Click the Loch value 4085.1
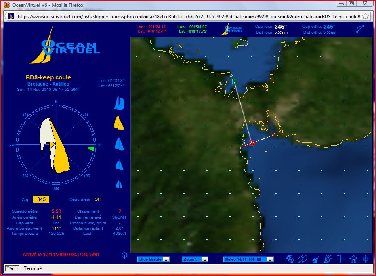The image size is (376, 276). pyautogui.click(x=120, y=233)
